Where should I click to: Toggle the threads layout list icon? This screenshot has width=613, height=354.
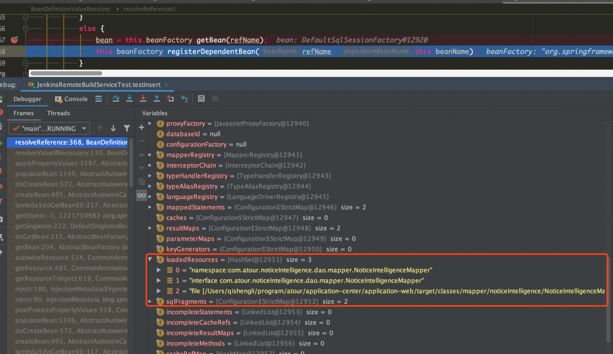click(99, 99)
